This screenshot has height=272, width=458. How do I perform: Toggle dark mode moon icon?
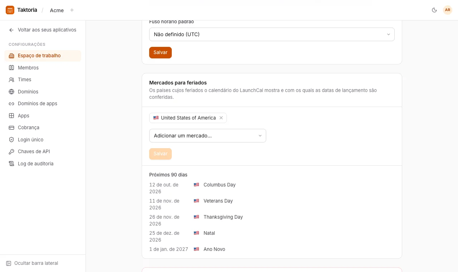(x=434, y=10)
